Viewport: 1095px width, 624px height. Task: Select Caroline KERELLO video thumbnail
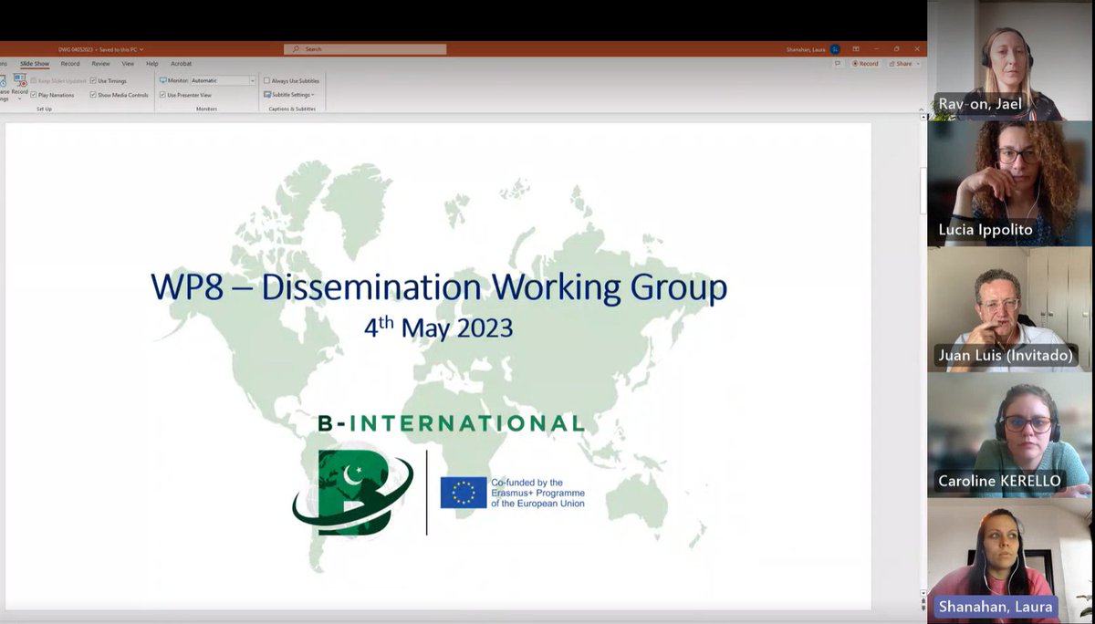tap(1010, 435)
